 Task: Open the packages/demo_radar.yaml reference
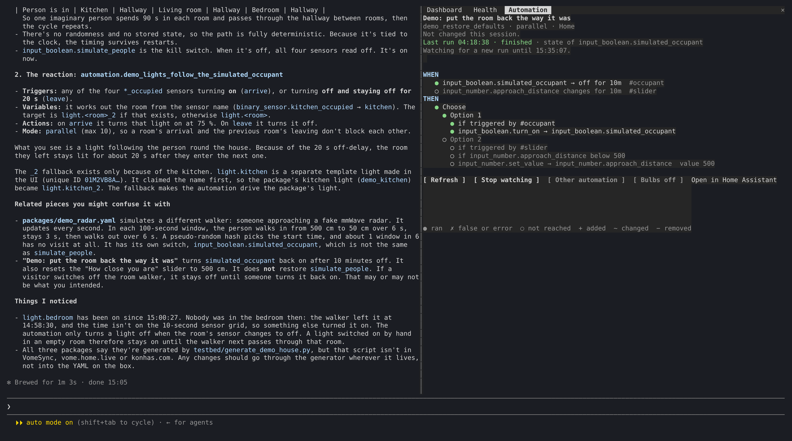[69, 220]
